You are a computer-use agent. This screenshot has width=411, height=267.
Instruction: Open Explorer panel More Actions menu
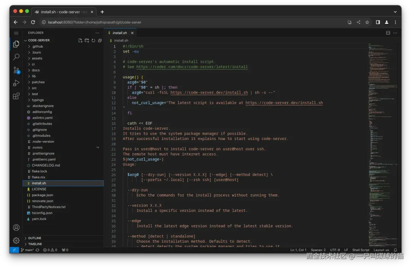(97, 33)
